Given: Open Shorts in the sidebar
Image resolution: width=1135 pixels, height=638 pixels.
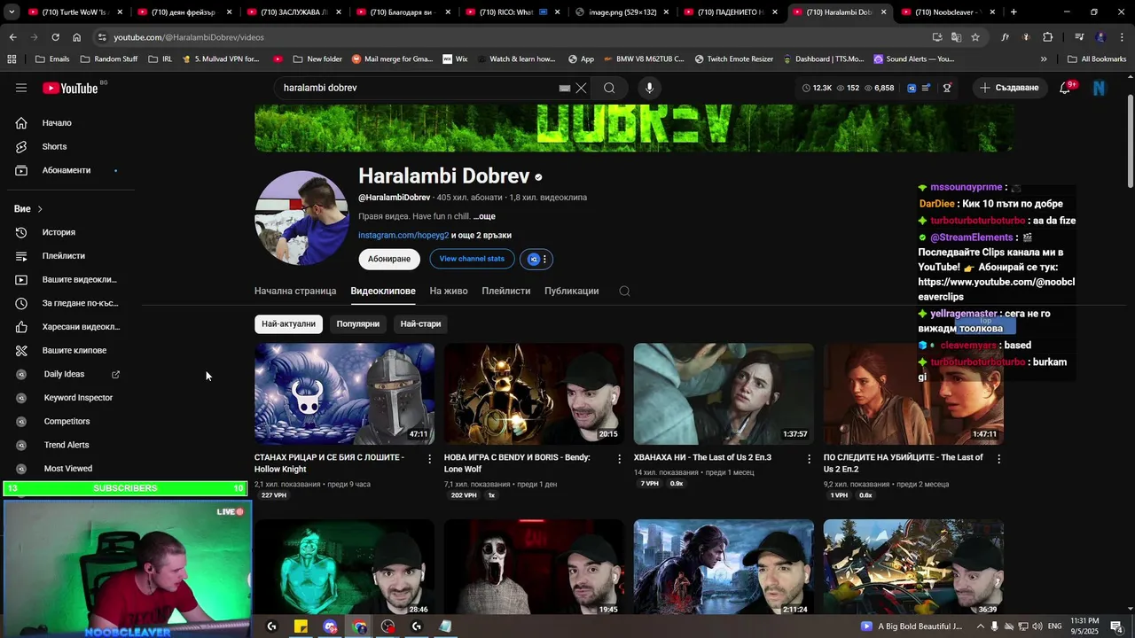Looking at the screenshot, I should [54, 146].
